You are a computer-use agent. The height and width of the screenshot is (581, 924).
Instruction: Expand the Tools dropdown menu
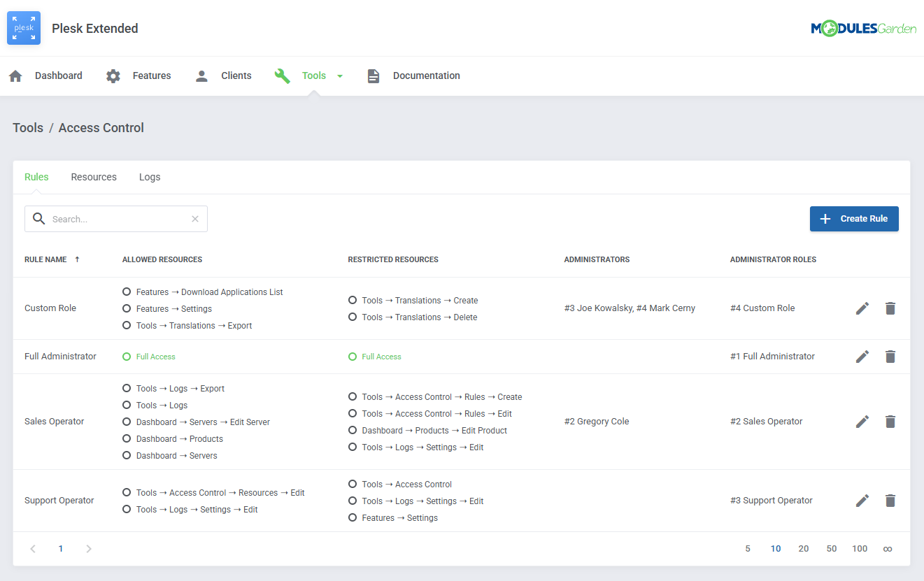(x=340, y=76)
